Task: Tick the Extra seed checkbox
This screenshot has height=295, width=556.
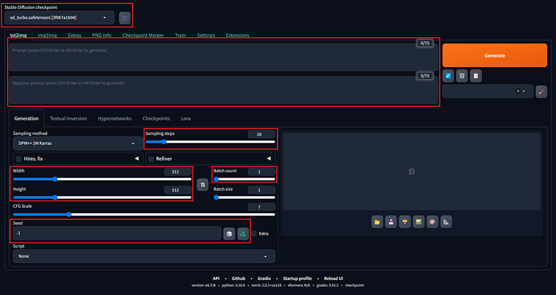Action: point(254,234)
